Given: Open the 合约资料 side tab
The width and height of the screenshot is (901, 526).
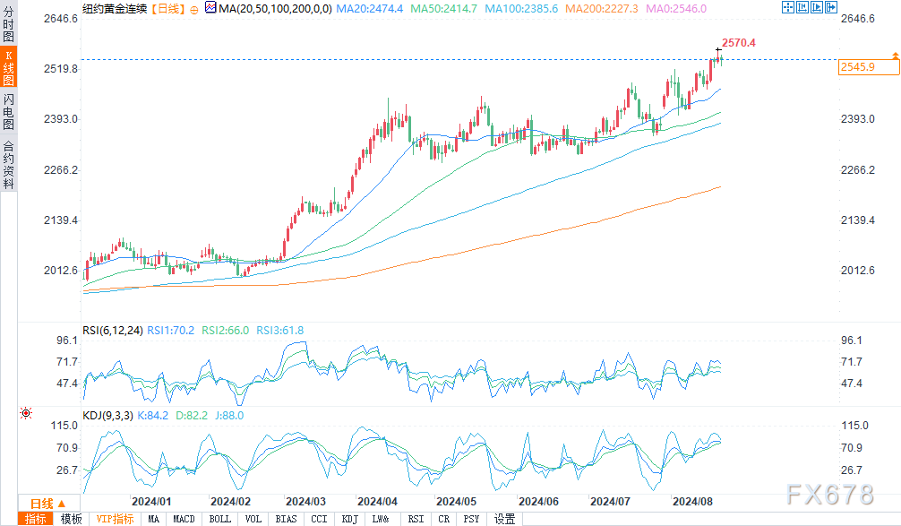Looking at the screenshot, I should pos(9,164).
